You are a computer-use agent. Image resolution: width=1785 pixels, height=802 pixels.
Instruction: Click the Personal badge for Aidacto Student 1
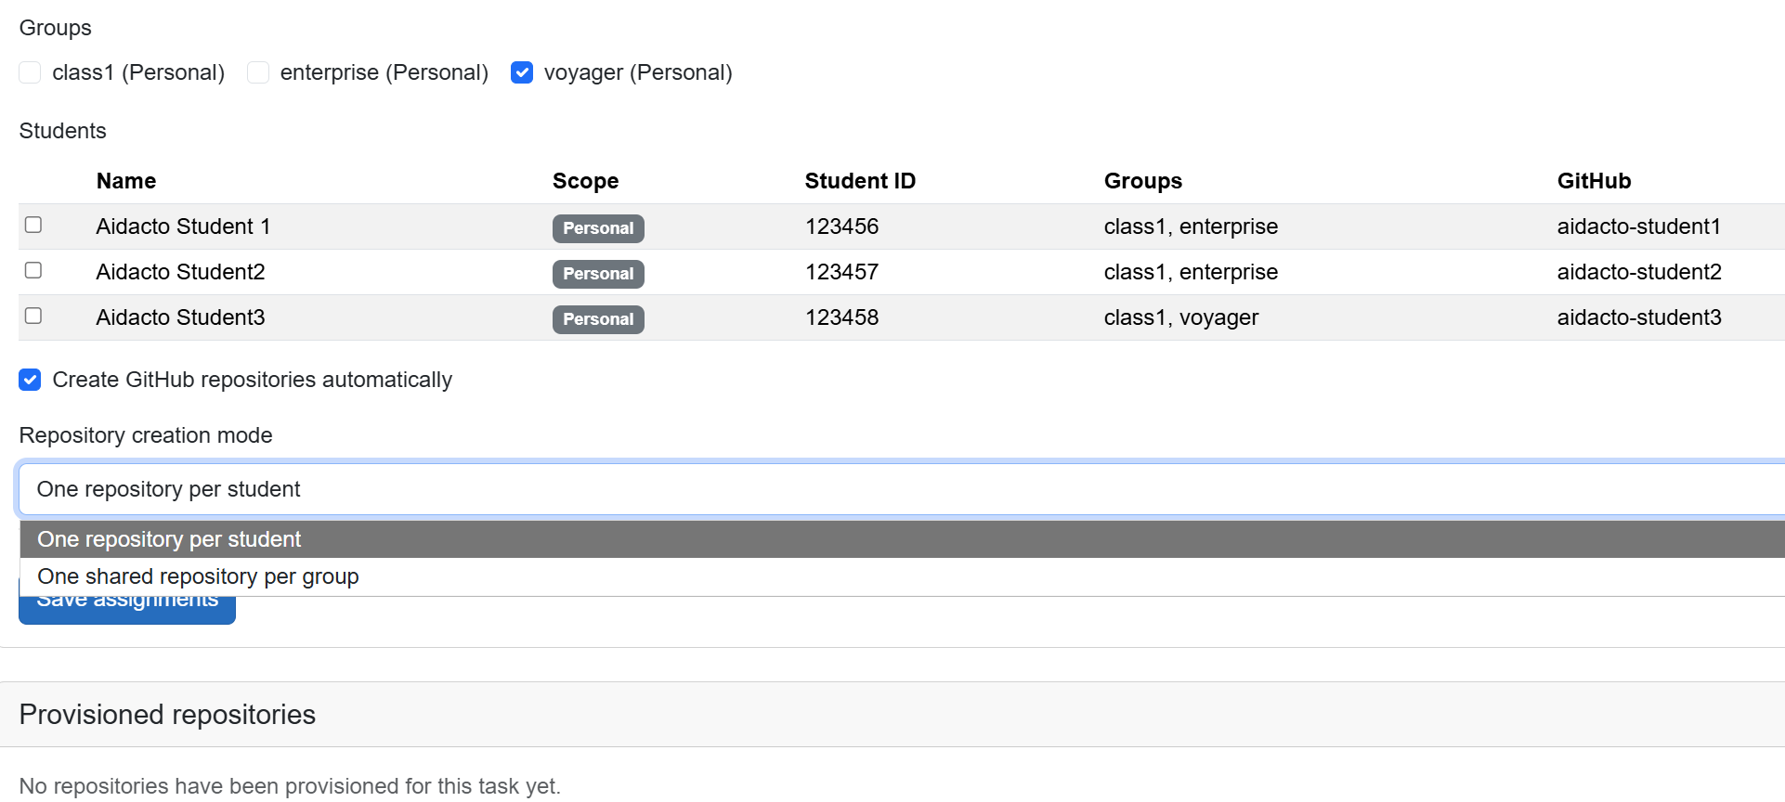[x=598, y=228]
